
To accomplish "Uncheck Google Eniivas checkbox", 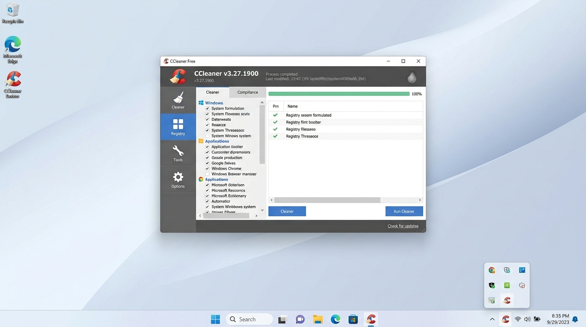I will click(x=207, y=163).
